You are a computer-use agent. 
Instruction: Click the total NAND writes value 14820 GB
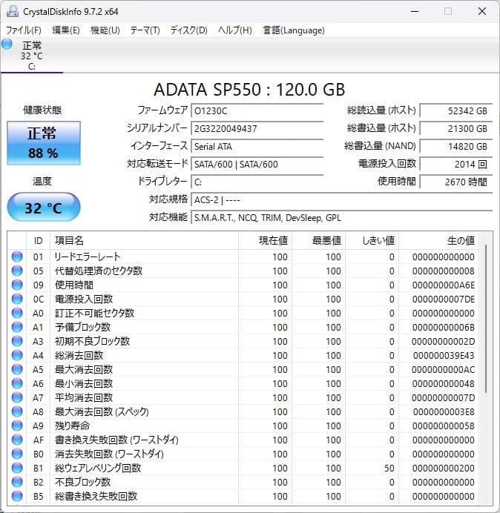[x=456, y=146]
